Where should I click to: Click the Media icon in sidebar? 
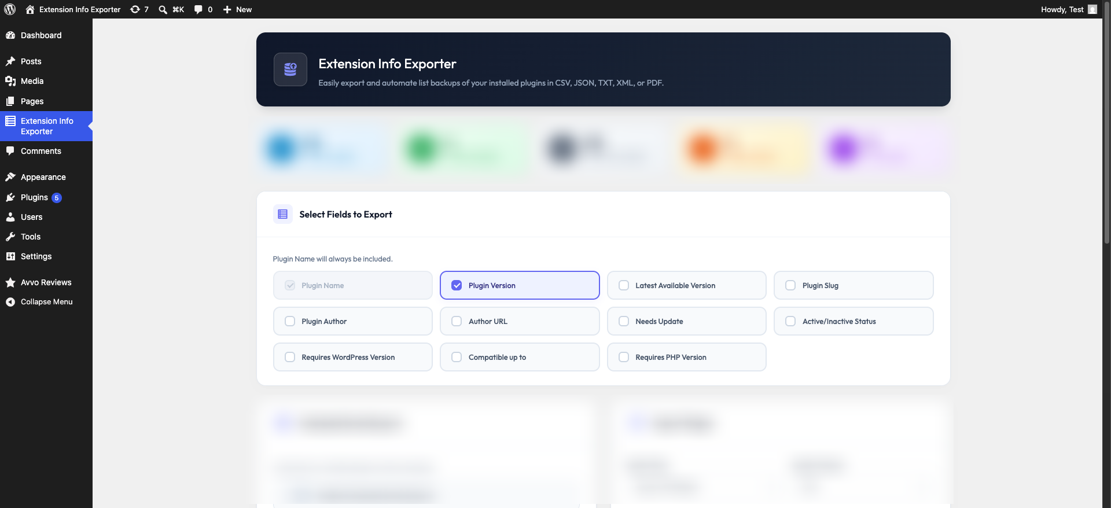pyautogui.click(x=10, y=81)
